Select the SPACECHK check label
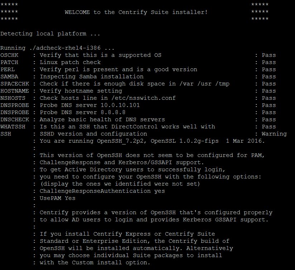This screenshot has width=295, height=270. [x=15, y=84]
